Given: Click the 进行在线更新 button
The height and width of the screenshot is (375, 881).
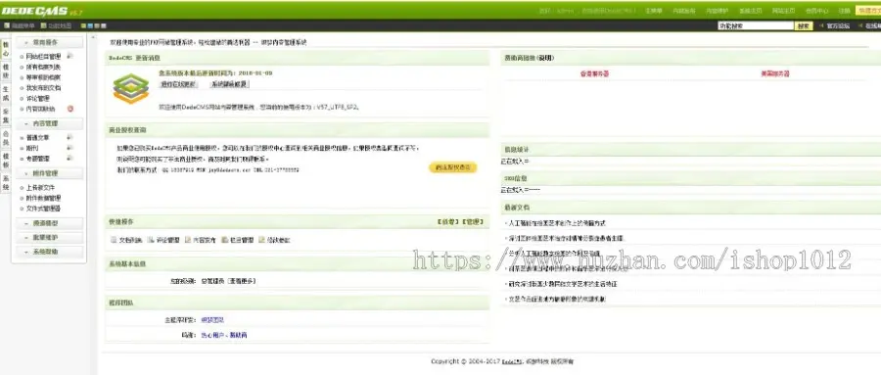Looking at the screenshot, I should coord(179,84).
